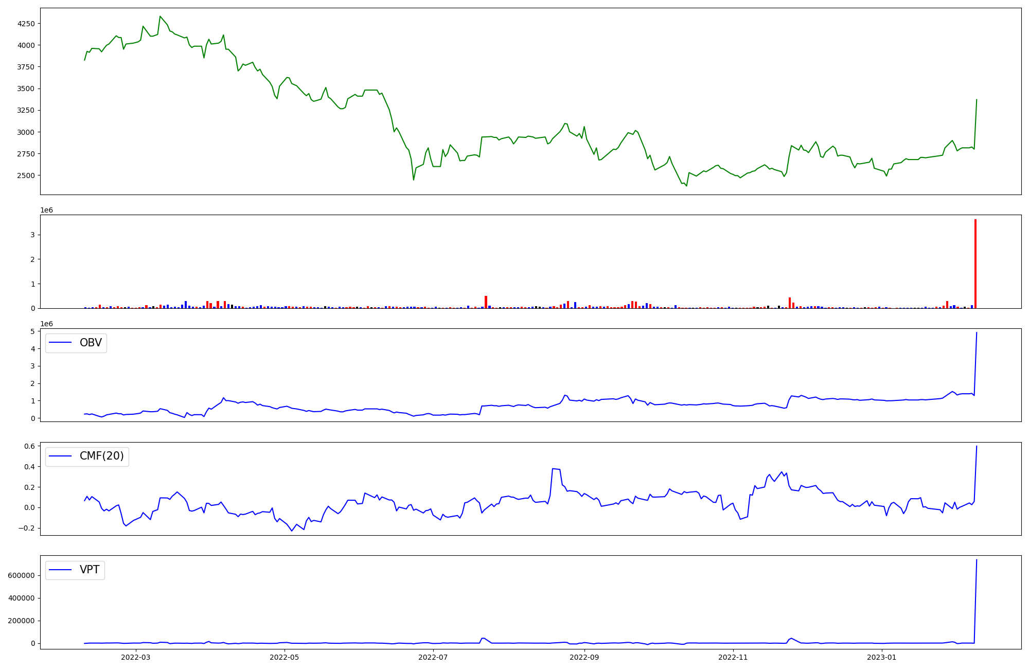Viewport: 1029px width, 669px height.
Task: Click the 2022-03 x-axis date label
Action: pyautogui.click(x=136, y=657)
